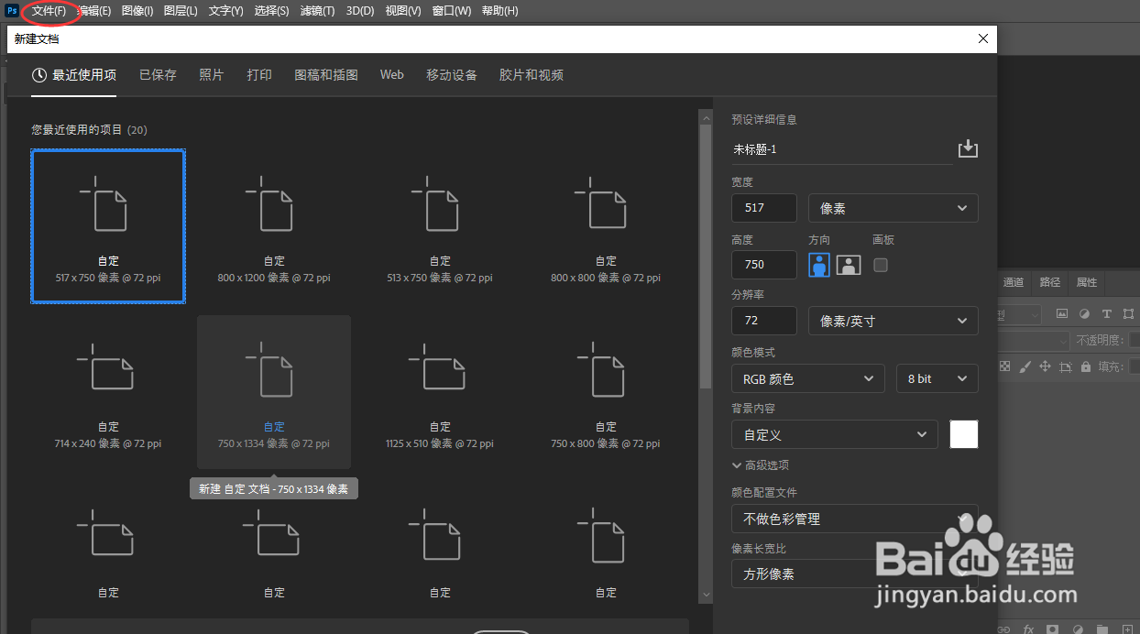
Task: Open the 8 bit color depth dropdown
Action: point(937,377)
